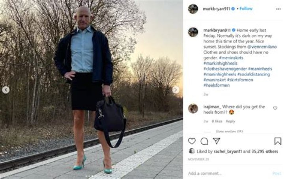Save post with bookmark icon
This screenshot has height=179, width=284.
point(278,141)
